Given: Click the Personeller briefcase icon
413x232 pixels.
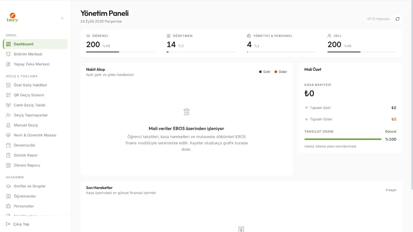Looking at the screenshot, I should pyautogui.click(x=9, y=206).
